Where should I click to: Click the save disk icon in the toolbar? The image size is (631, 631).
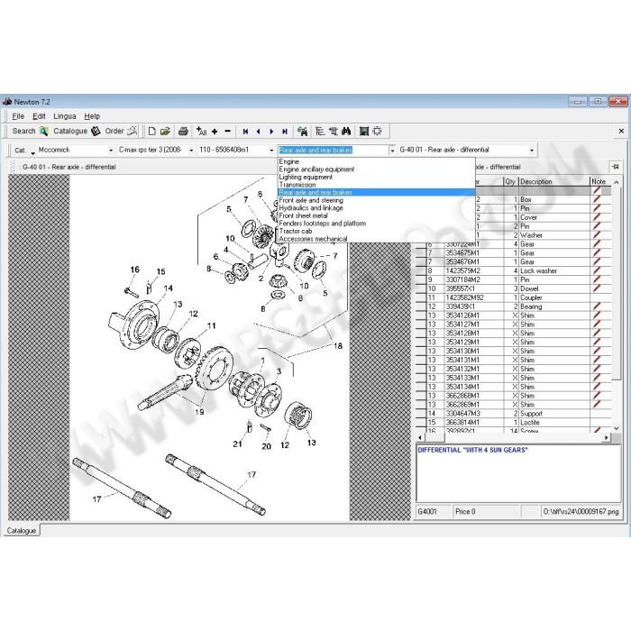pos(364,132)
